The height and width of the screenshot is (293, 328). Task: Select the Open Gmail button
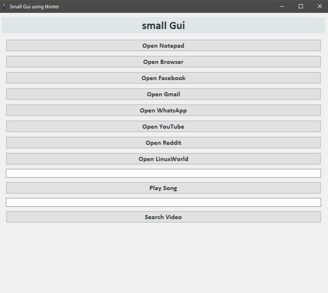[x=163, y=94]
